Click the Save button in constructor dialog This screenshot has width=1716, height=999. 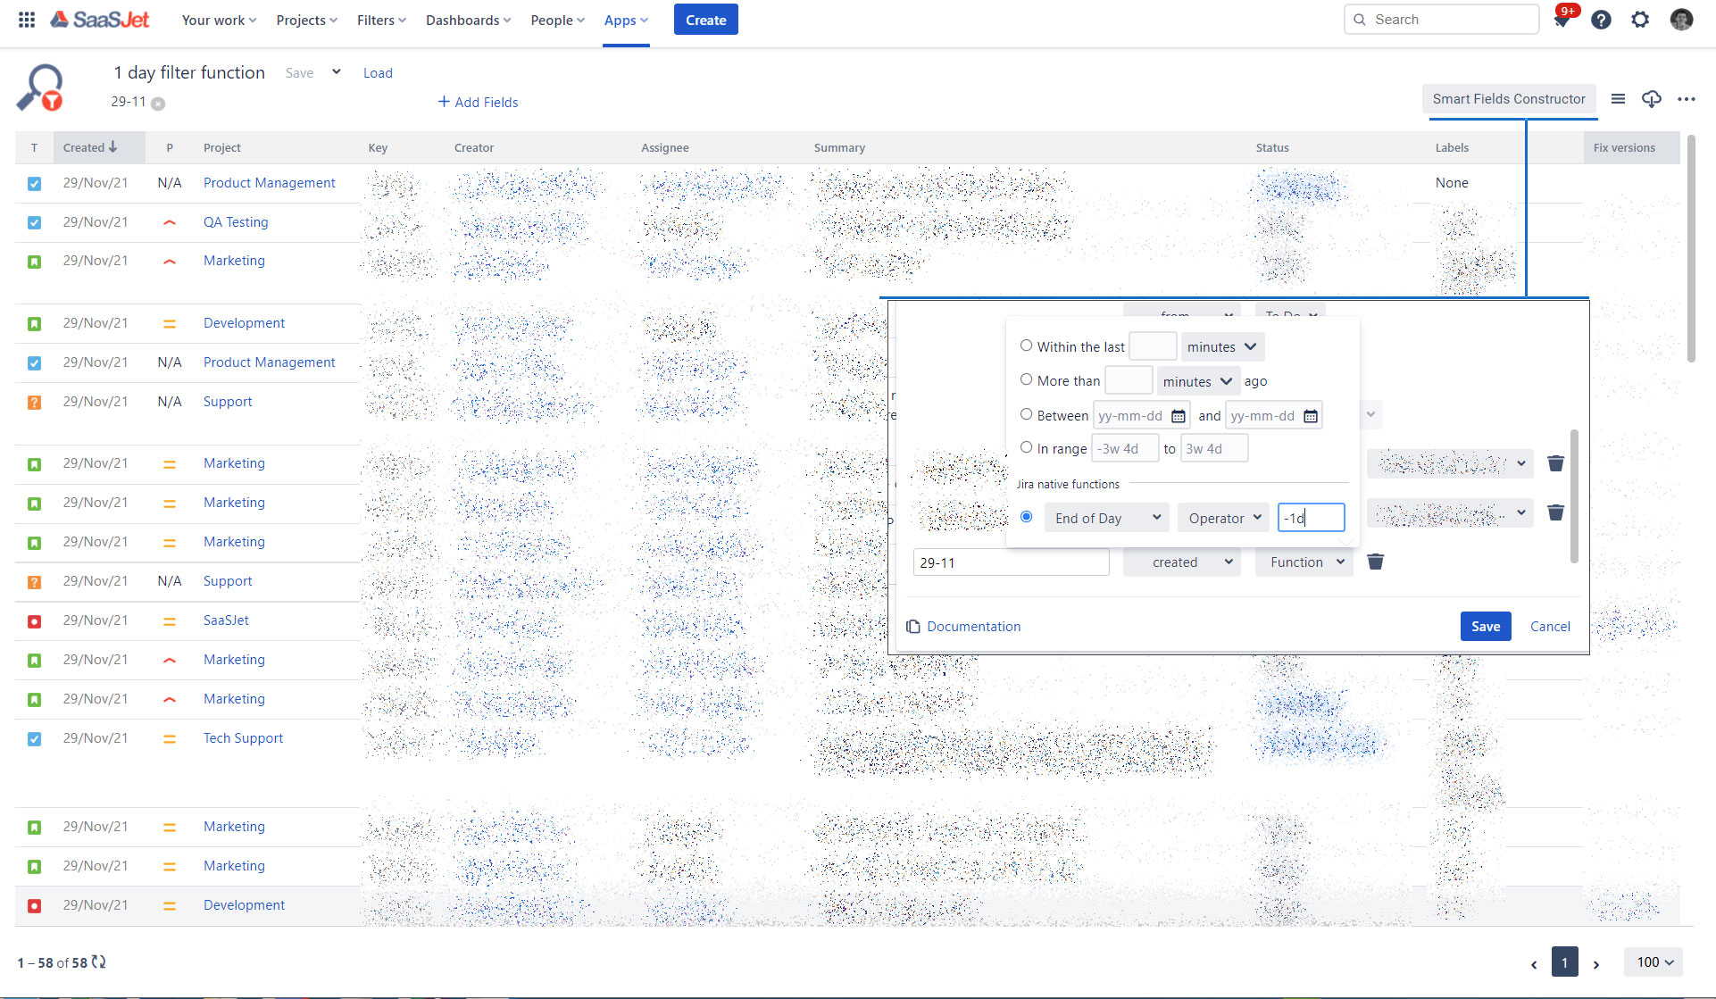pyautogui.click(x=1485, y=626)
